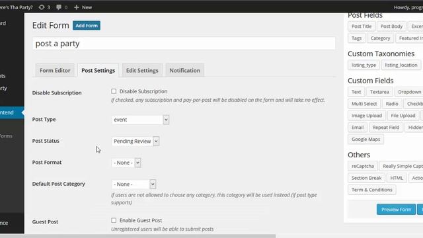Add the Text custom field
Screen dimensions: 423x238
356,92
